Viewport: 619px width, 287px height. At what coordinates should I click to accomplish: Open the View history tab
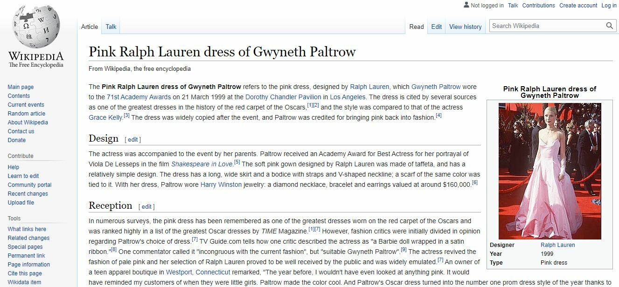pyautogui.click(x=466, y=27)
